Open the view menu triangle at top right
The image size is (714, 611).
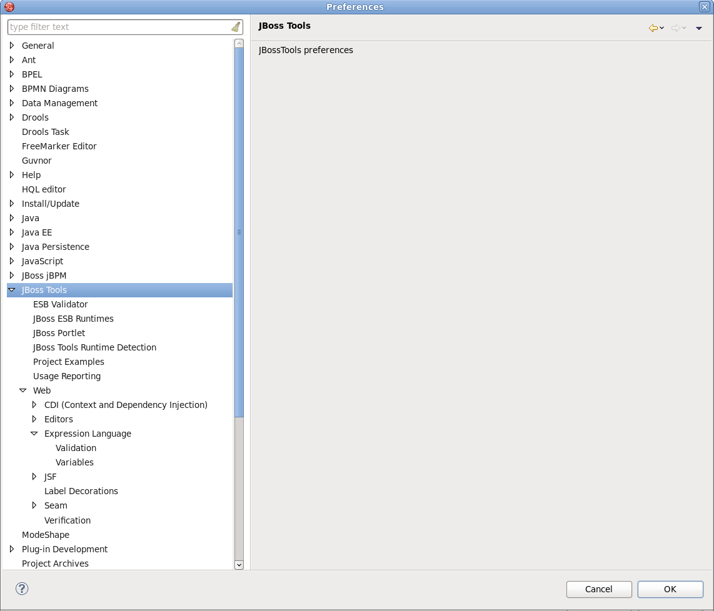[x=699, y=28]
